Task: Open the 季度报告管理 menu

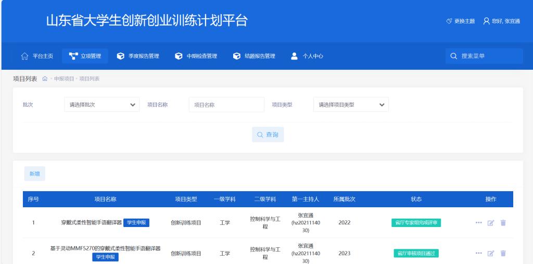Action: [x=138, y=56]
